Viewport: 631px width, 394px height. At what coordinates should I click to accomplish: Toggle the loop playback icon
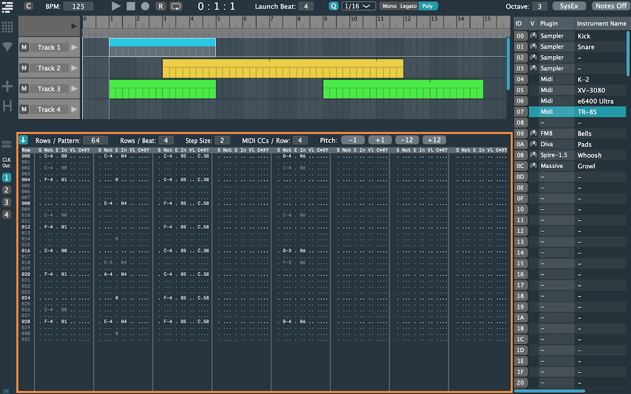coord(176,6)
